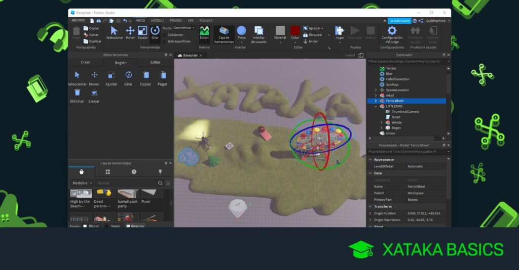Activate the Escalar scale tool
Viewport: 519px width, 270px height.
click(142, 32)
